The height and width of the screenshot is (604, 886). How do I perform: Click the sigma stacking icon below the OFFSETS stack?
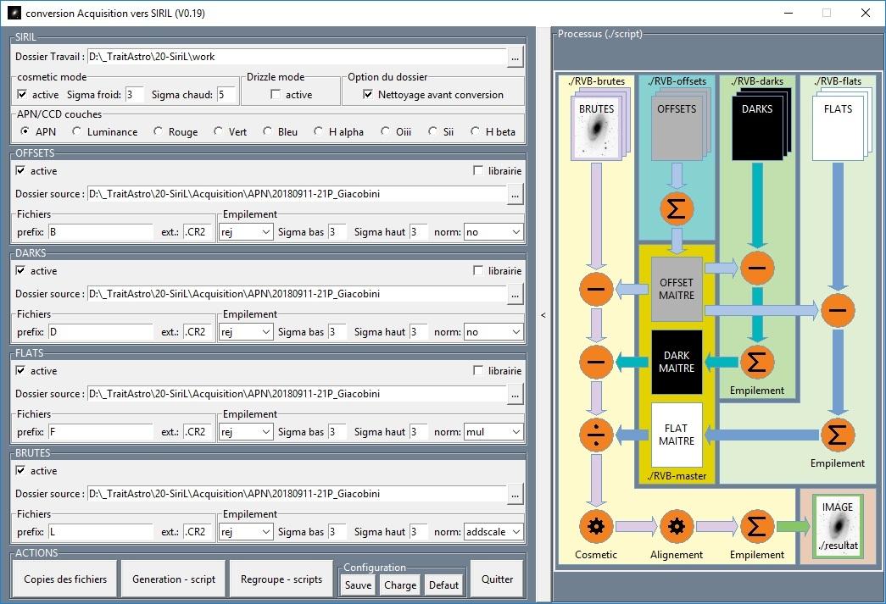pyautogui.click(x=676, y=208)
